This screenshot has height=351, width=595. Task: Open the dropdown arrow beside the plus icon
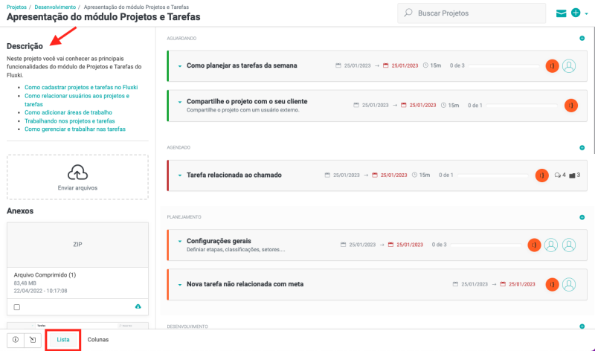click(585, 13)
